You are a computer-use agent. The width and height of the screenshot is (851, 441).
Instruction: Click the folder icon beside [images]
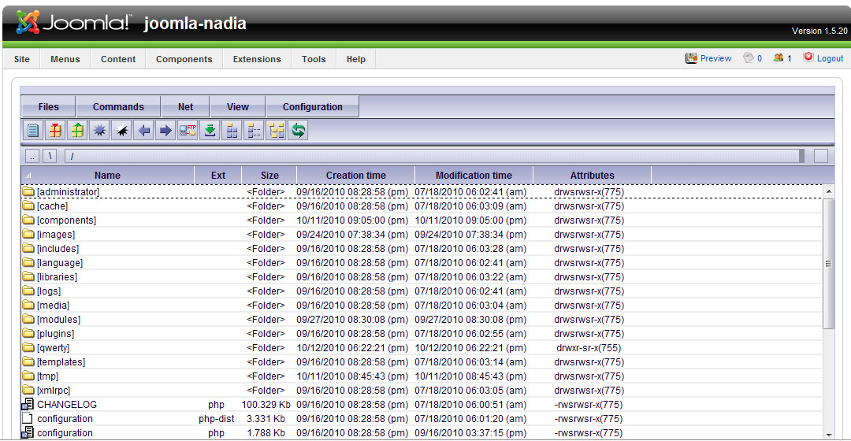tap(28, 234)
